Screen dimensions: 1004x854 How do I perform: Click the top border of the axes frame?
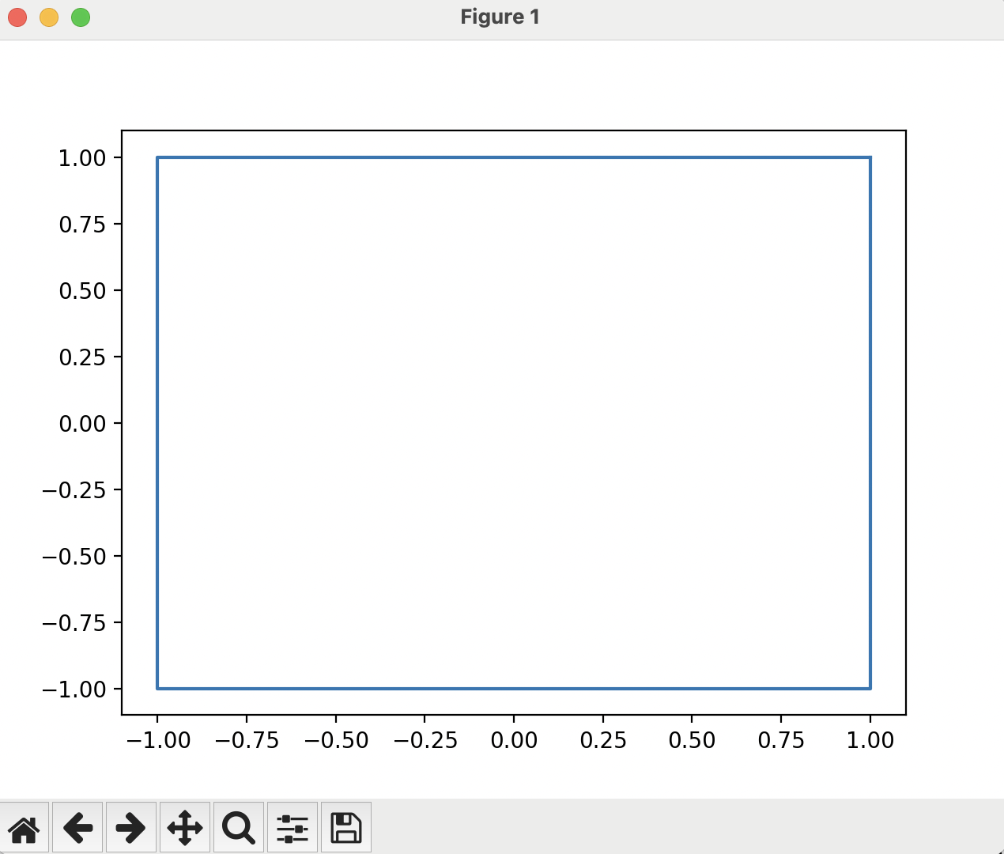(x=514, y=132)
